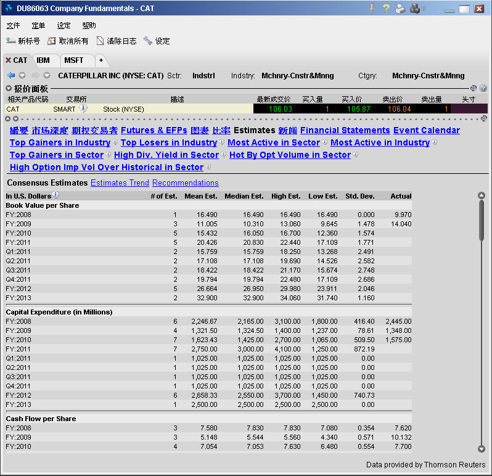Image resolution: width=492 pixels, height=476 pixels.
Task: Click the info icon next to SMART
Action: coord(83,109)
